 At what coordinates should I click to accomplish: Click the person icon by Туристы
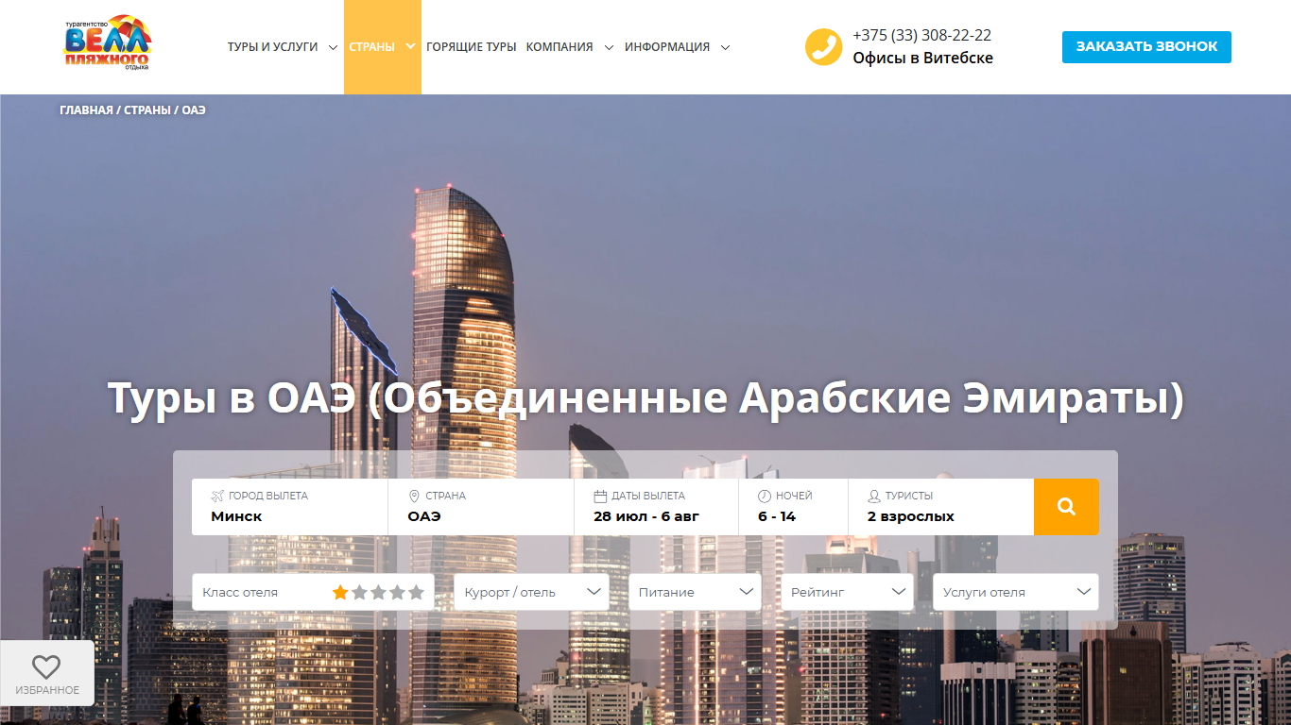[x=874, y=496]
